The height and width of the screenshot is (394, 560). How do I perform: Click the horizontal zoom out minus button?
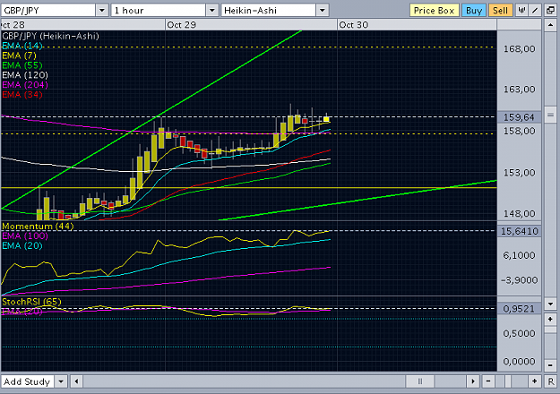(488, 381)
